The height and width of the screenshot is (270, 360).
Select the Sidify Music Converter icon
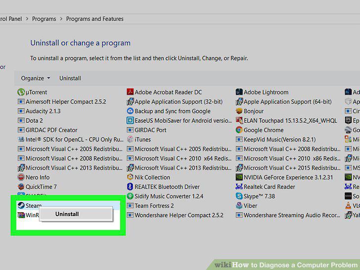pos(130,196)
